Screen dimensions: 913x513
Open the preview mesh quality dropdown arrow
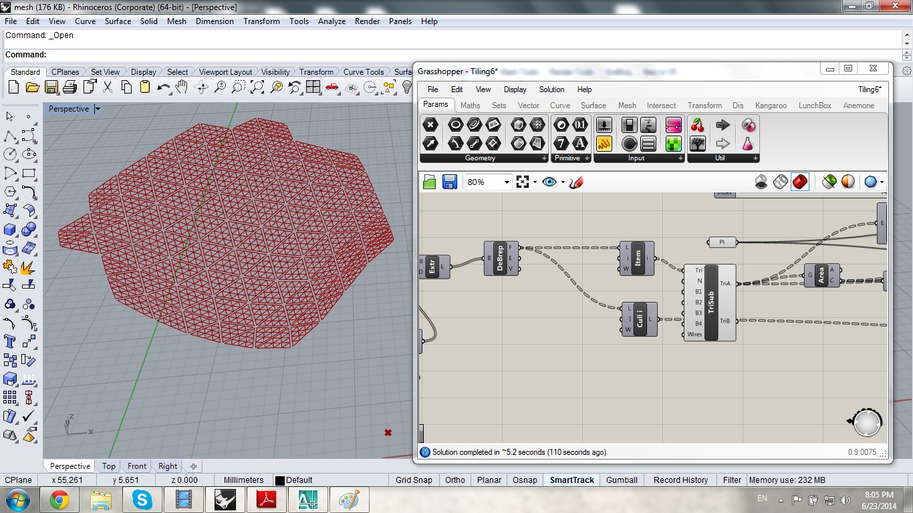tap(882, 182)
